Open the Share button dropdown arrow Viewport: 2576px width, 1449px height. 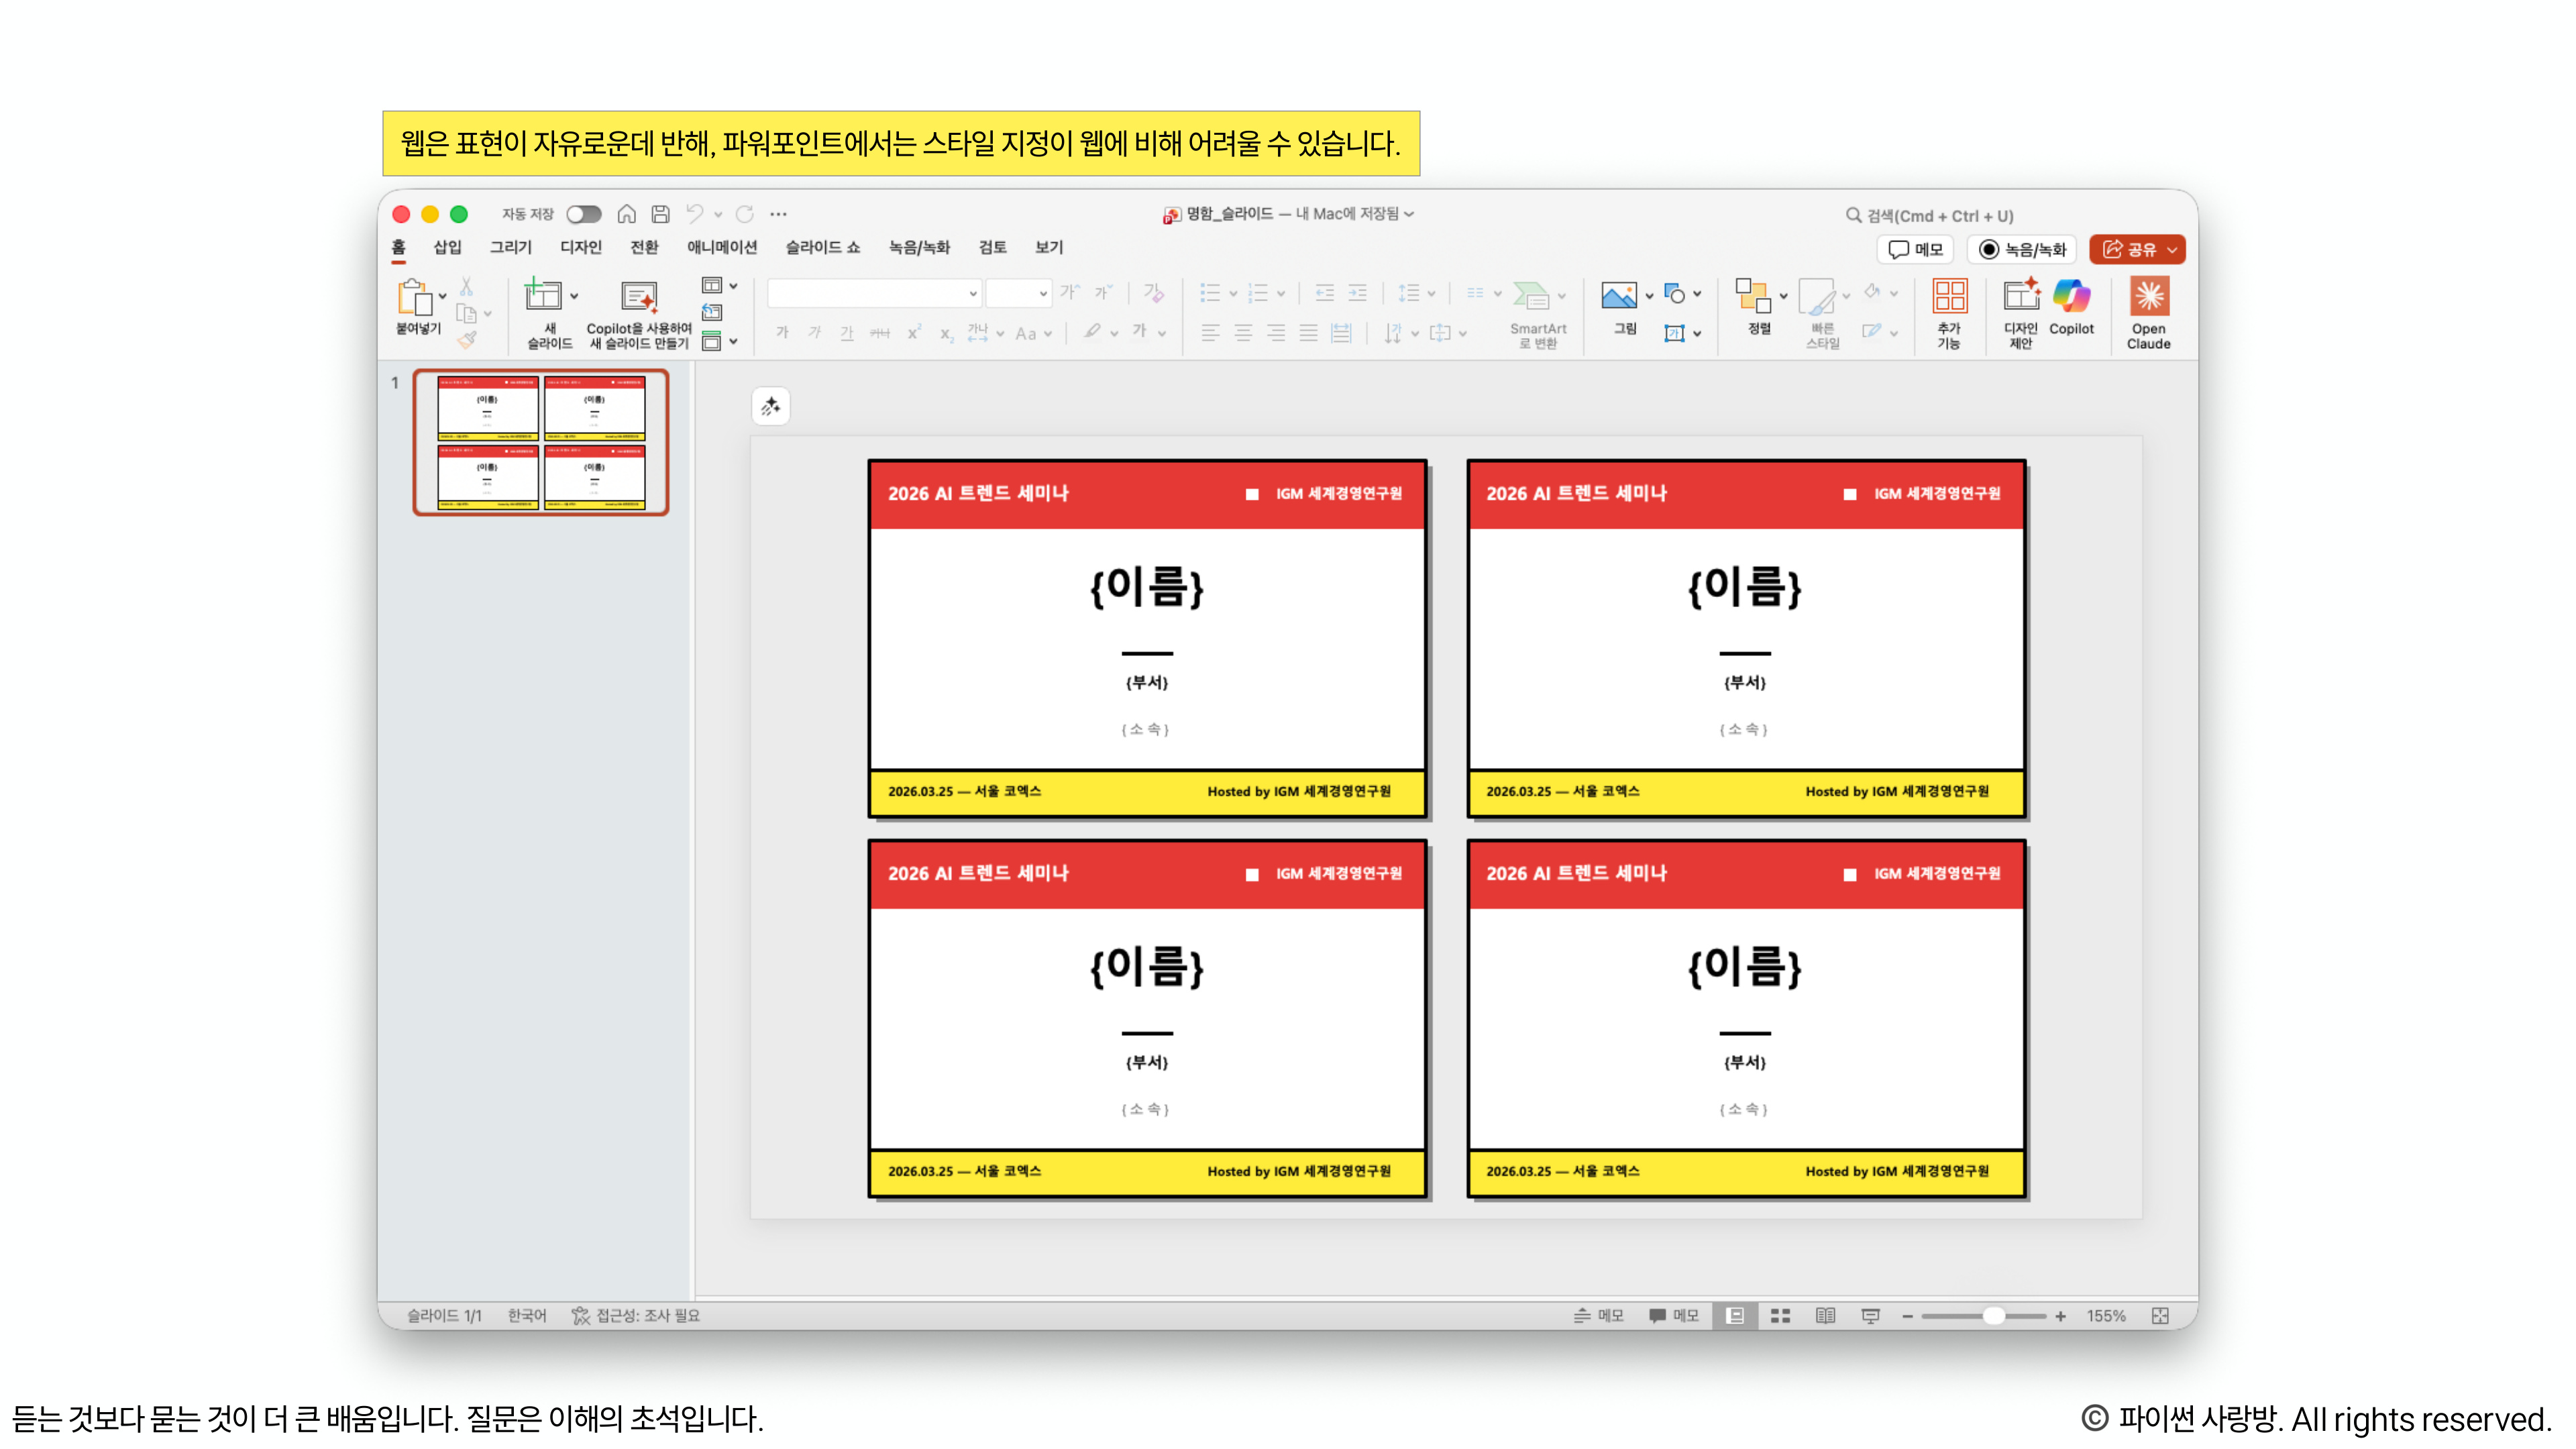click(x=2172, y=250)
